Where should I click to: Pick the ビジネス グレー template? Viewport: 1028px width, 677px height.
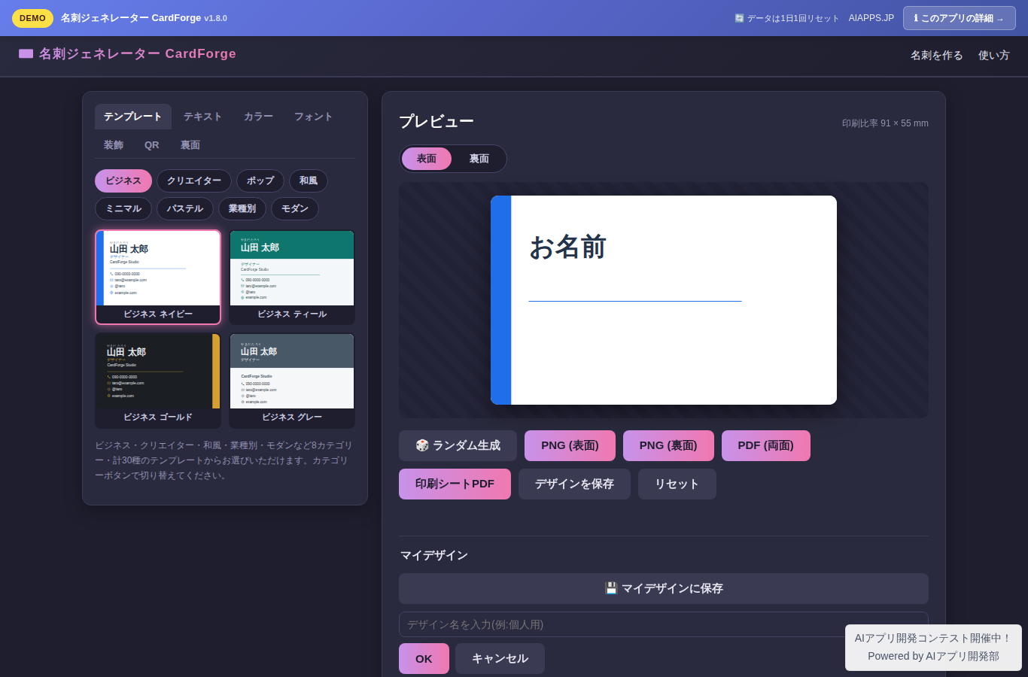coord(292,381)
